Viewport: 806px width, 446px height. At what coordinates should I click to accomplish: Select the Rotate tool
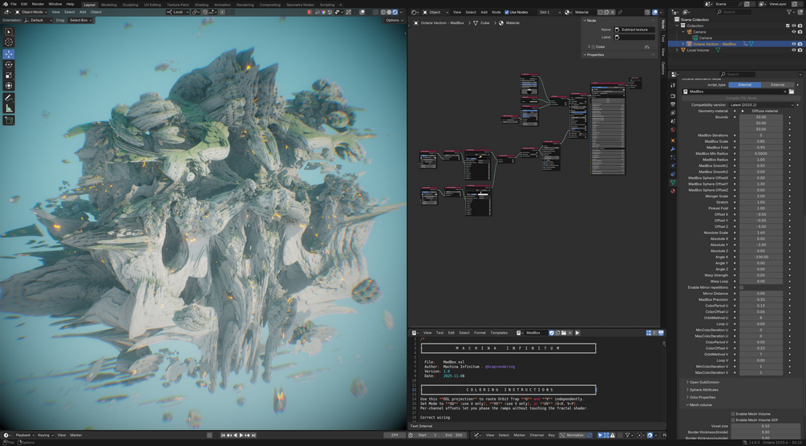click(9, 64)
